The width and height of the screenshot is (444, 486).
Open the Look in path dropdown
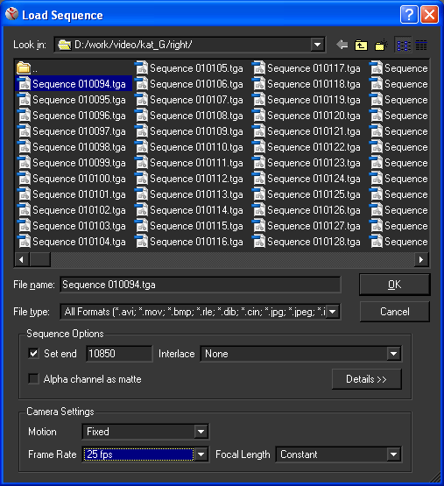click(318, 45)
